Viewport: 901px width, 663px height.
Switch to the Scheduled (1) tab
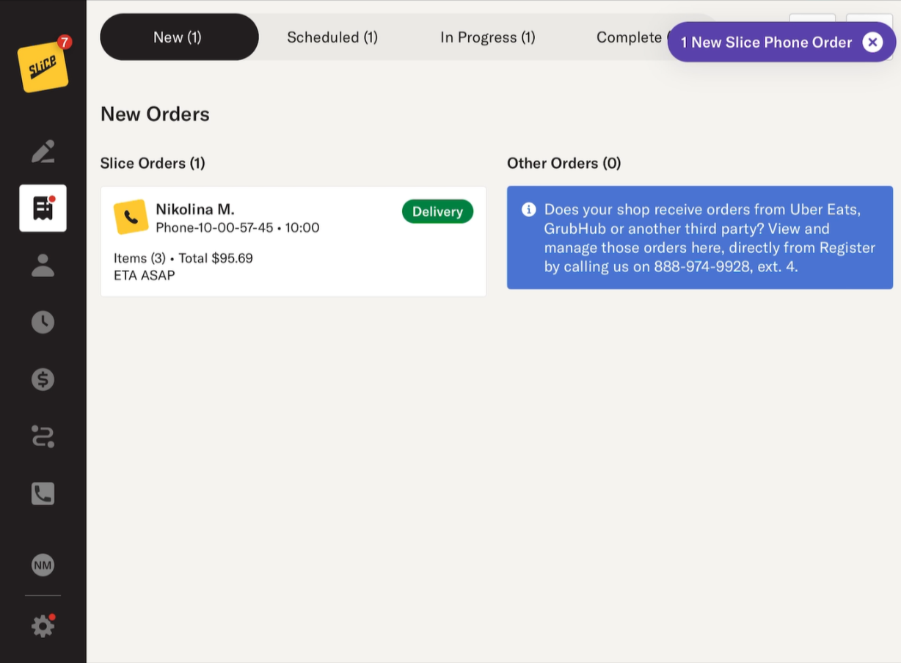pos(332,37)
